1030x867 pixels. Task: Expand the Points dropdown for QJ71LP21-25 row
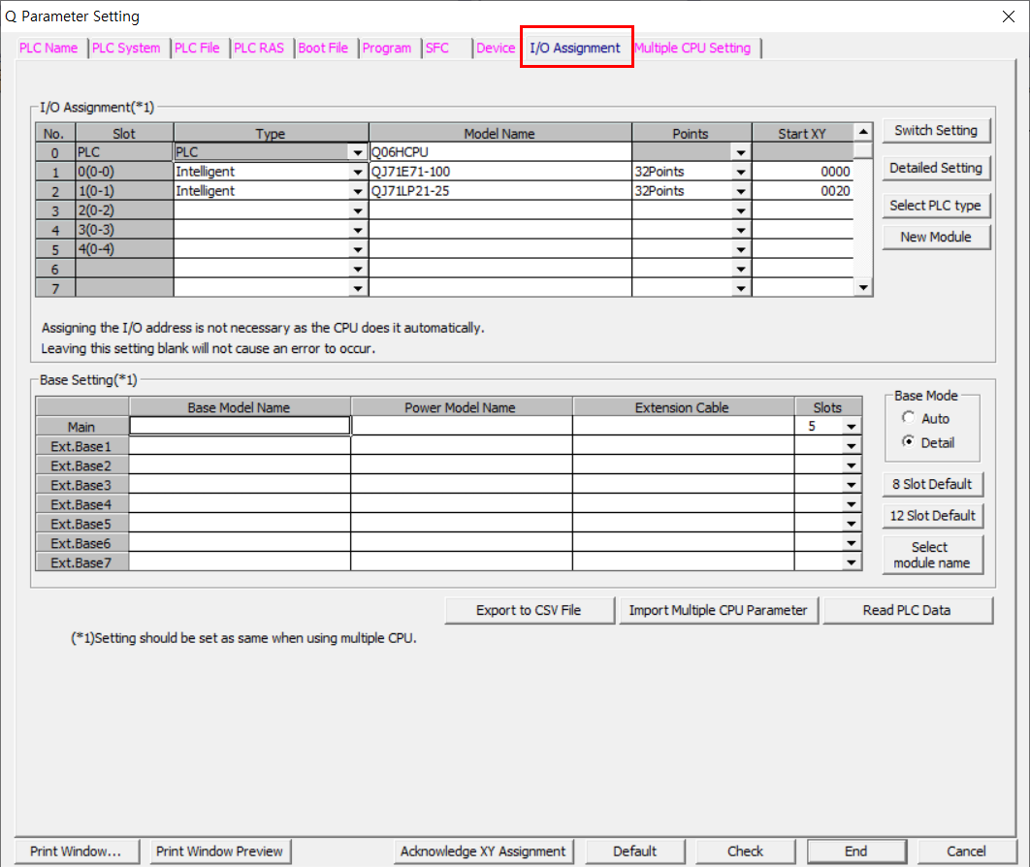[x=741, y=192]
